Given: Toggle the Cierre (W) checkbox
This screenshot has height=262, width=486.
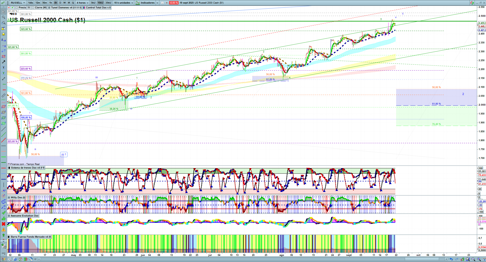Looking at the screenshot, I should click(x=33, y=8).
